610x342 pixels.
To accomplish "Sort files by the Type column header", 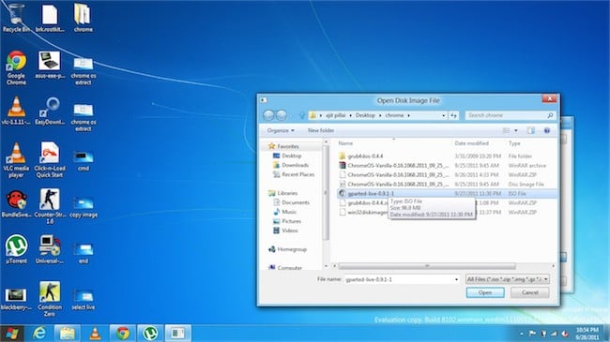I will point(514,143).
